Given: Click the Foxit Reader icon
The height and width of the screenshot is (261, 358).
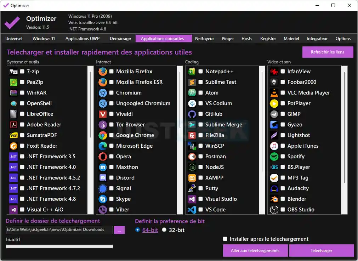Looking at the screenshot, I should [x=13, y=146].
